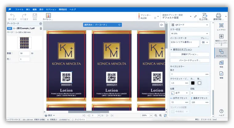Click the canvas horizontal scrollbar
The width and height of the screenshot is (234, 128).
[89, 112]
